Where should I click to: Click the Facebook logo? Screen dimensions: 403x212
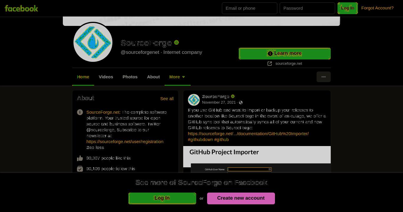click(x=21, y=8)
